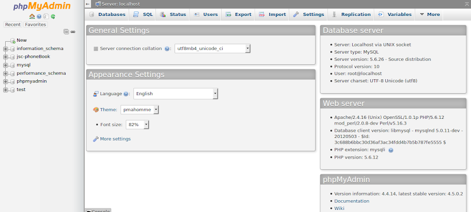Open the Status tab
471x212 pixels.
[x=172, y=14]
